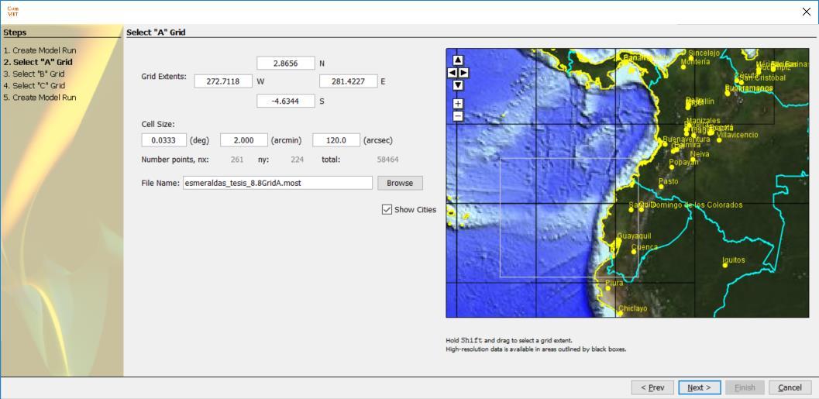
Task: Go back with the Prev button
Action: (652, 387)
